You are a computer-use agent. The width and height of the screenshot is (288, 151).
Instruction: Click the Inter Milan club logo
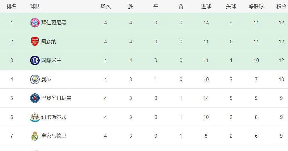[35, 60]
